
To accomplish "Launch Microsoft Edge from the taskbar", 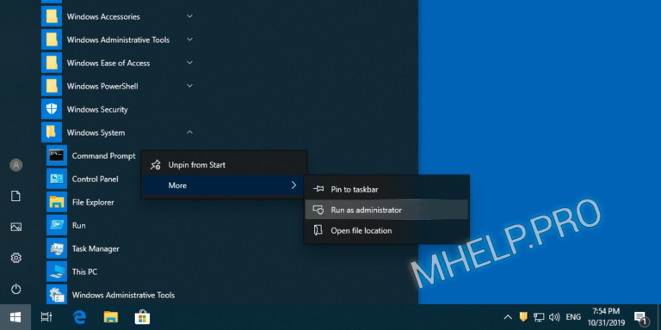I will click(x=79, y=317).
